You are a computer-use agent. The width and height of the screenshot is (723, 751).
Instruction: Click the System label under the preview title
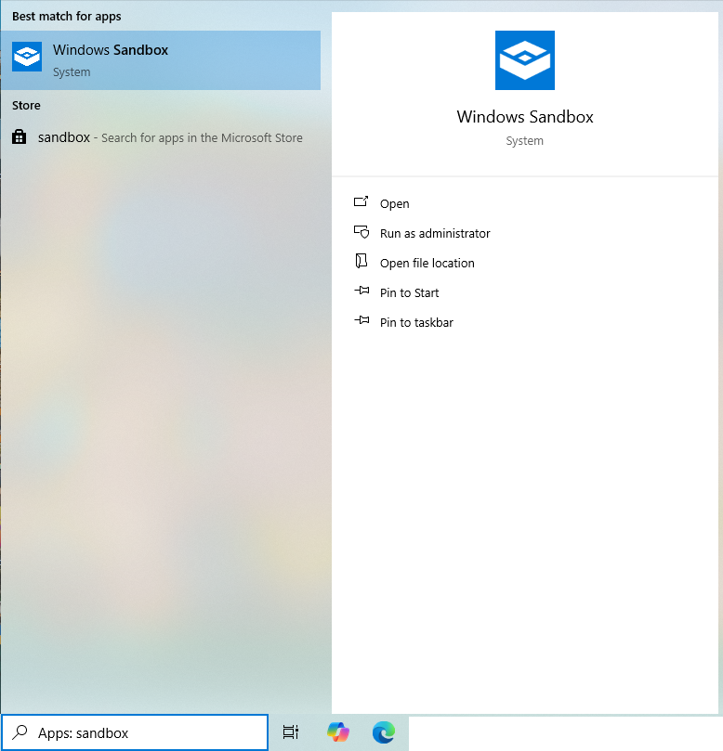[x=524, y=141]
